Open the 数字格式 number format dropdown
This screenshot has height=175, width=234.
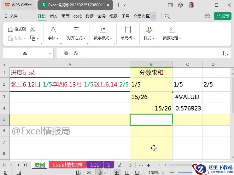(103, 38)
